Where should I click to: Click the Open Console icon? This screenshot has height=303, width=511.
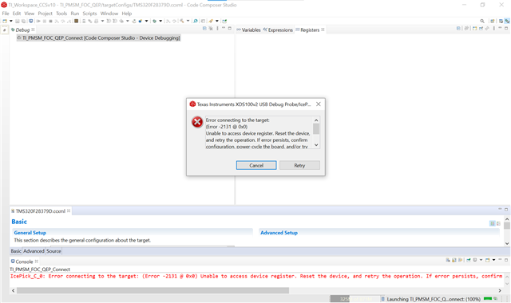point(488,260)
